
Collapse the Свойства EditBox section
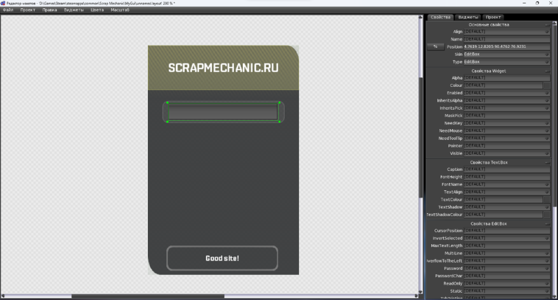pos(547,223)
